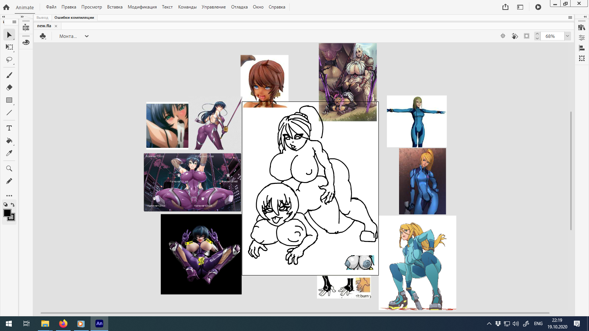This screenshot has height=331, width=589.
Task: Open the Transform panel icon
Action: [582, 58]
